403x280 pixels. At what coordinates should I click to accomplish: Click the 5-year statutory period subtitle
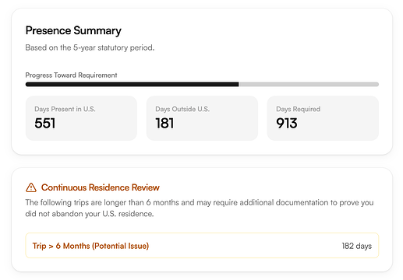(90, 47)
